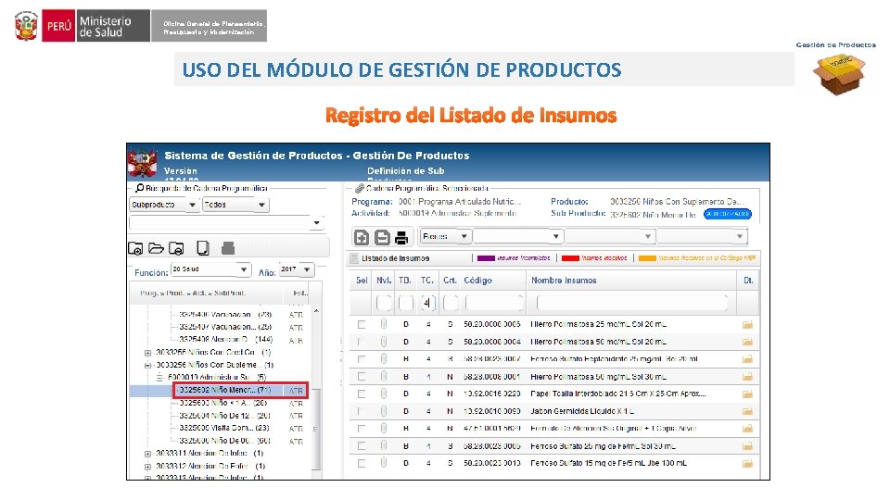Select tree item 3325602 Niño Menor (71)
The height and width of the screenshot is (500, 890).
[x=224, y=390]
